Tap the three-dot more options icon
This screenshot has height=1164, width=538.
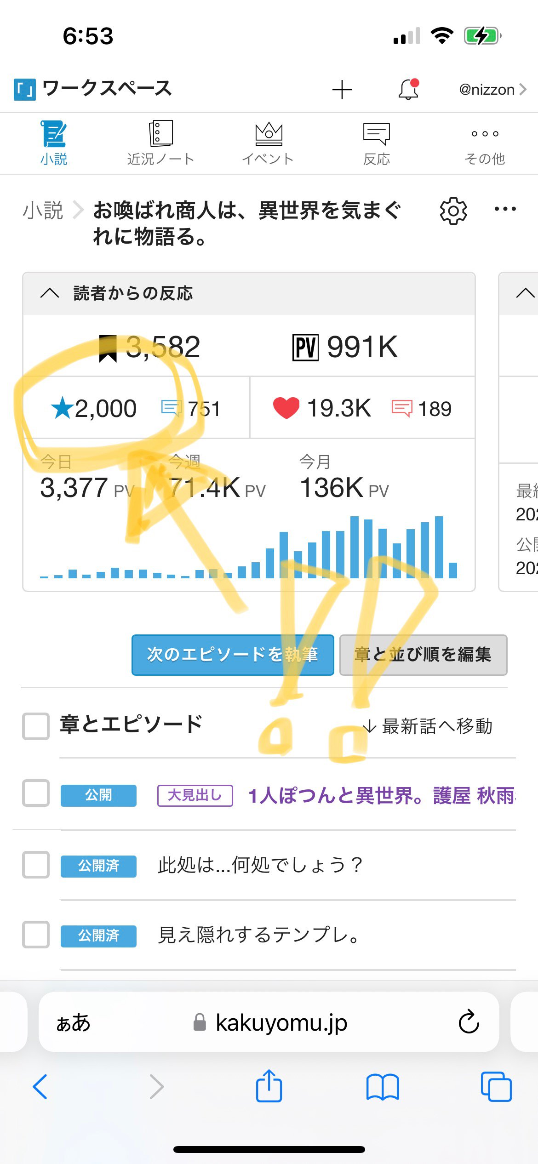[x=505, y=209]
